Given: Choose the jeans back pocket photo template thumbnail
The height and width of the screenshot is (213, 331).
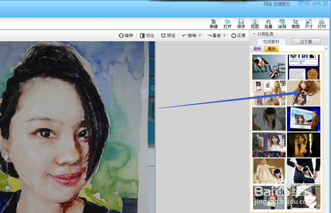Looking at the screenshot, I should (304, 171).
